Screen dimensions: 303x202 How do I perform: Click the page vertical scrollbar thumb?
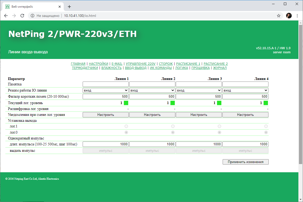[x=300, y=94]
